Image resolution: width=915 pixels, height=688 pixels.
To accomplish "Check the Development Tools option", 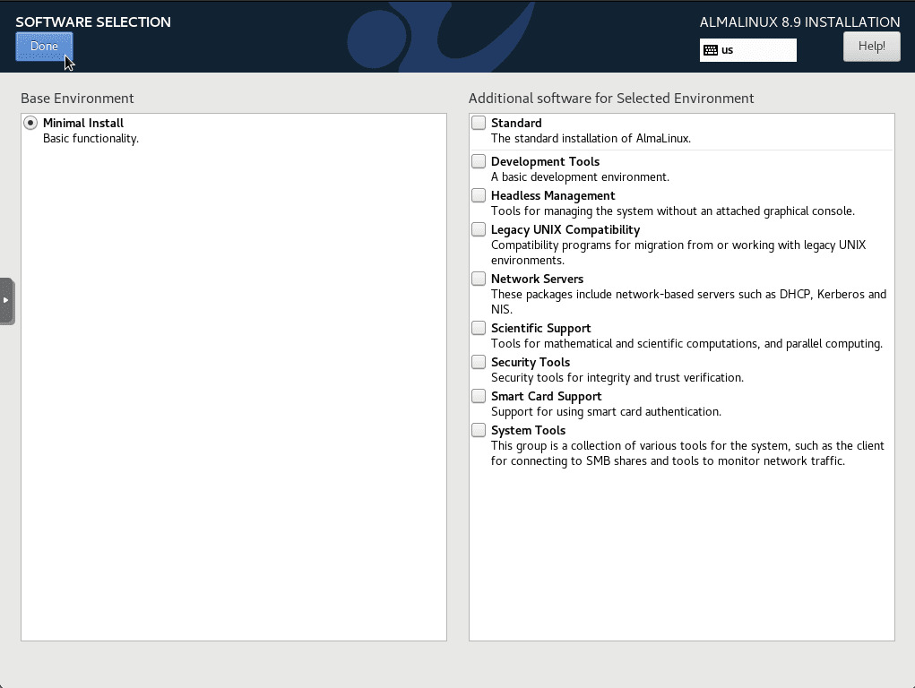I will pos(479,162).
